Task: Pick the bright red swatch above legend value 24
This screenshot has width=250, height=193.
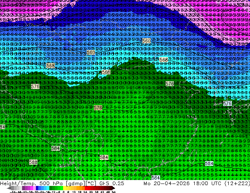Action: click(86, 188)
